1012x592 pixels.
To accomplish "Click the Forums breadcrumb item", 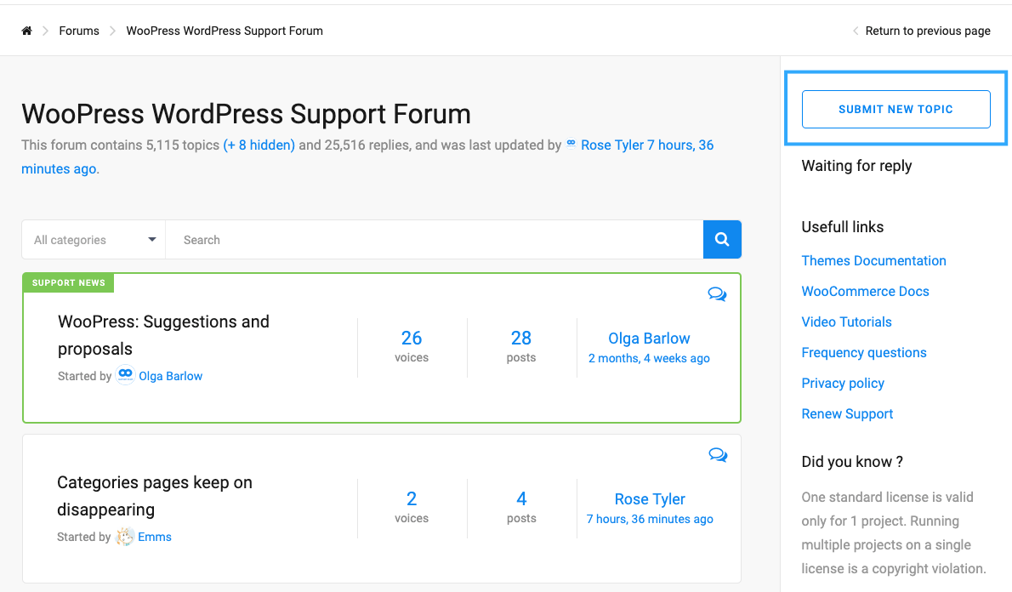I will coord(79,31).
